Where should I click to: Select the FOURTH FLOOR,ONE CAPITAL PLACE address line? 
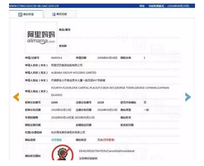[110, 88]
